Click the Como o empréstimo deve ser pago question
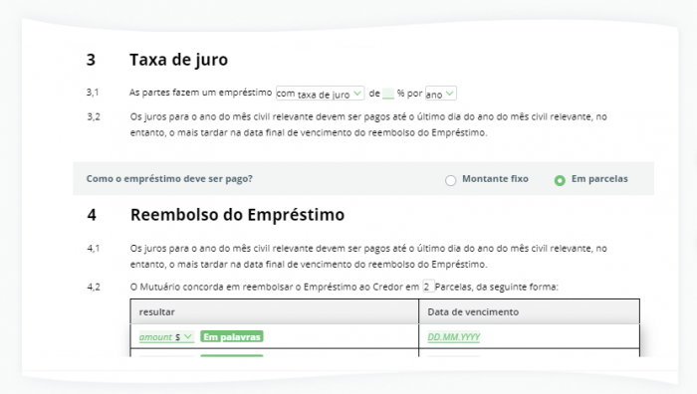697x394 pixels. (x=169, y=178)
